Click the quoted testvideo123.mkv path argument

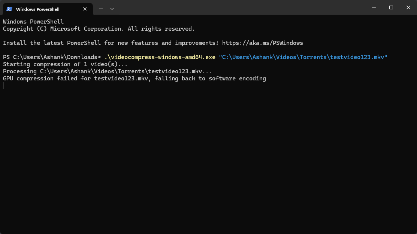coord(303,57)
